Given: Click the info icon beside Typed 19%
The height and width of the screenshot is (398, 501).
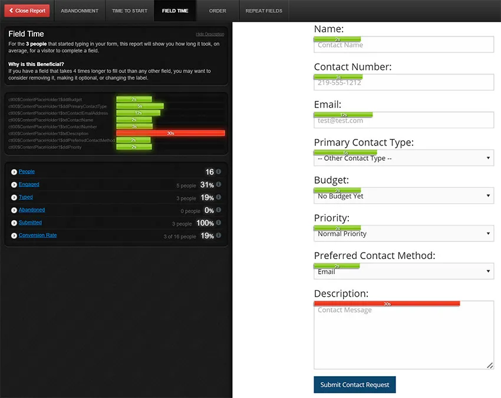Looking at the screenshot, I should 219,198.
